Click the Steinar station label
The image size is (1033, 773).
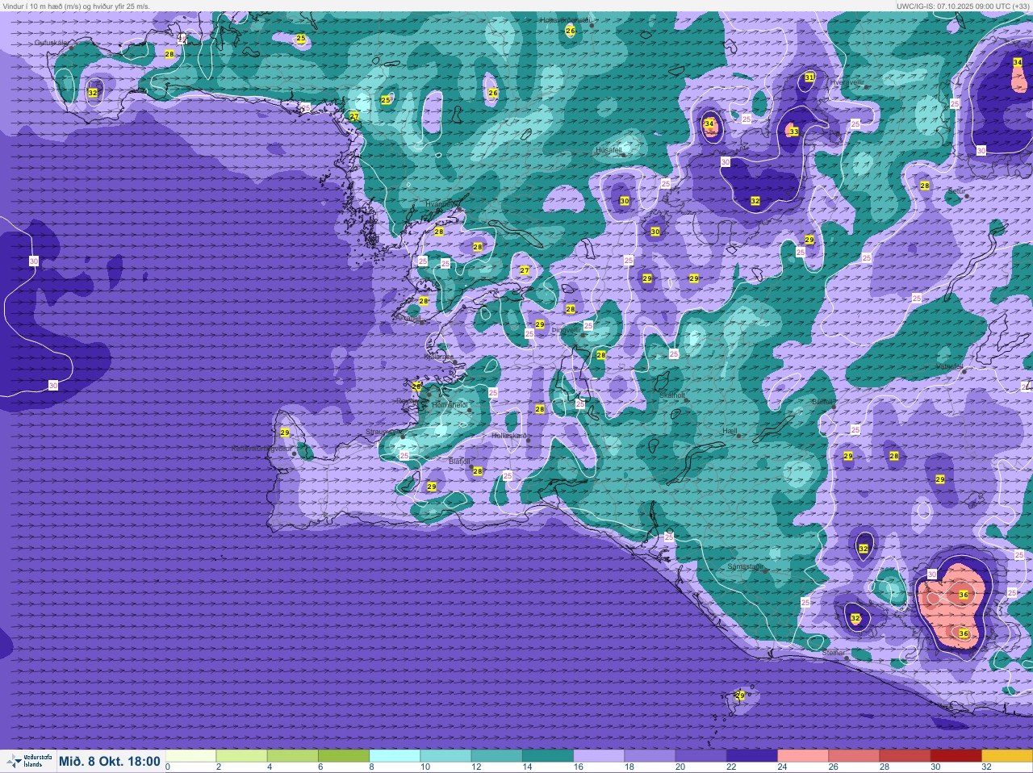[834, 653]
